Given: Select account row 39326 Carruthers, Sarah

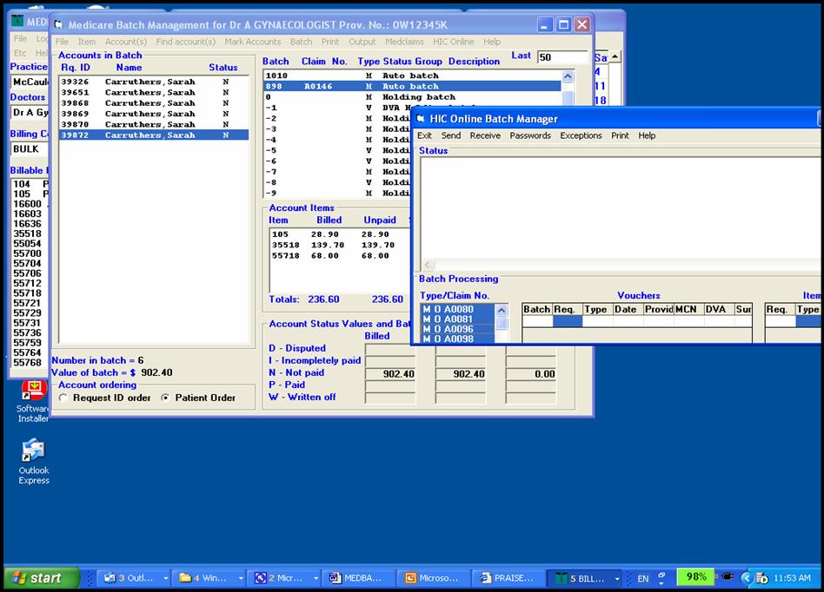Looking at the screenshot, I should click(x=154, y=82).
